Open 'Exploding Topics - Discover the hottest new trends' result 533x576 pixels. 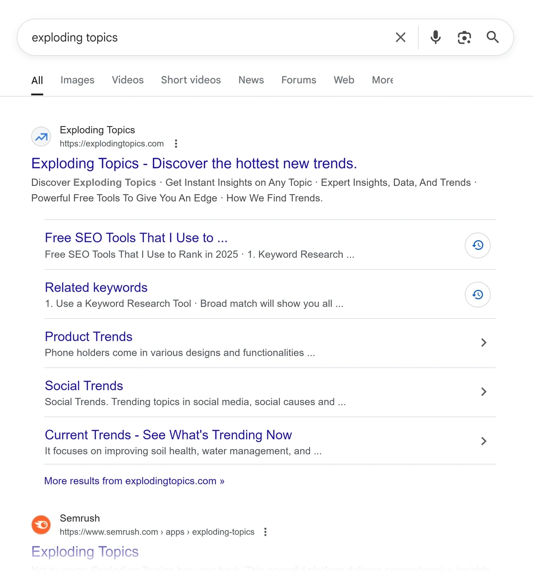[194, 164]
